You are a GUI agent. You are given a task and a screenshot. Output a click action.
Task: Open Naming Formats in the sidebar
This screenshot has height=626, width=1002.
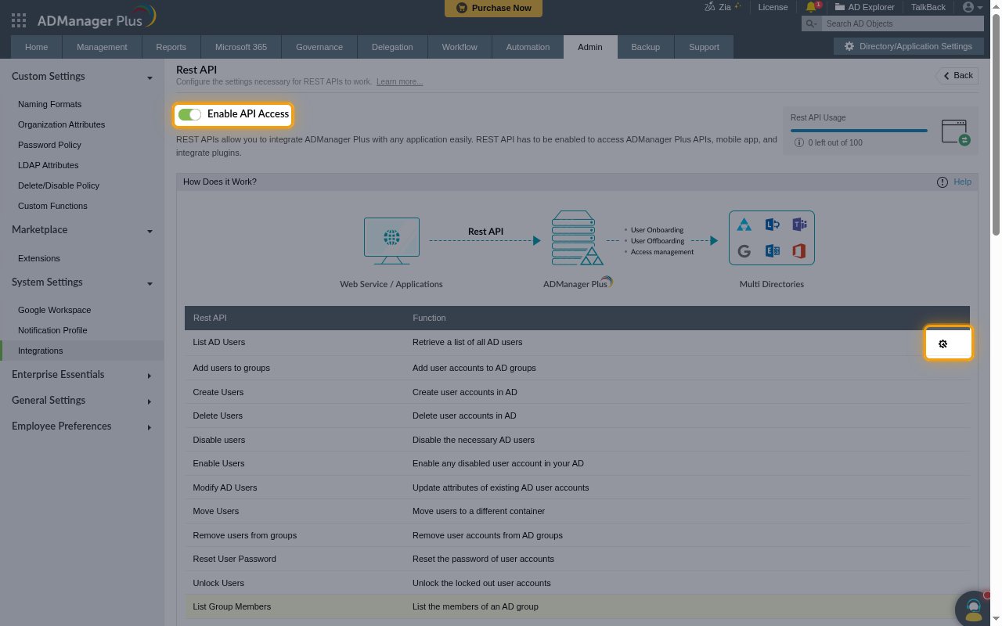[50, 104]
